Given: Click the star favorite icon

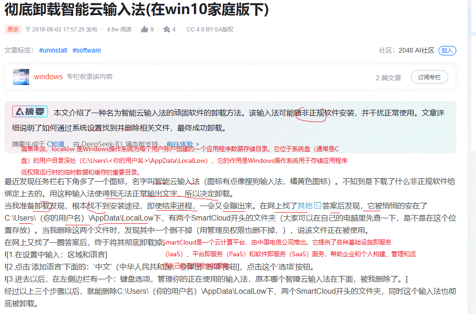Looking at the screenshot, I should [167, 30].
